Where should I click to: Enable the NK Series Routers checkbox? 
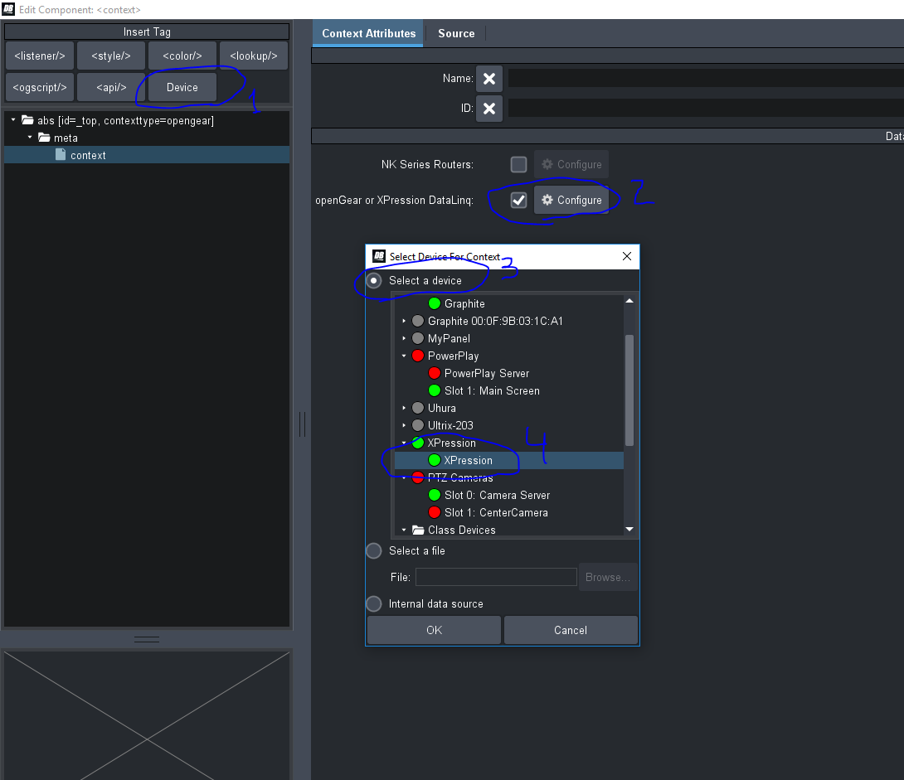point(518,164)
